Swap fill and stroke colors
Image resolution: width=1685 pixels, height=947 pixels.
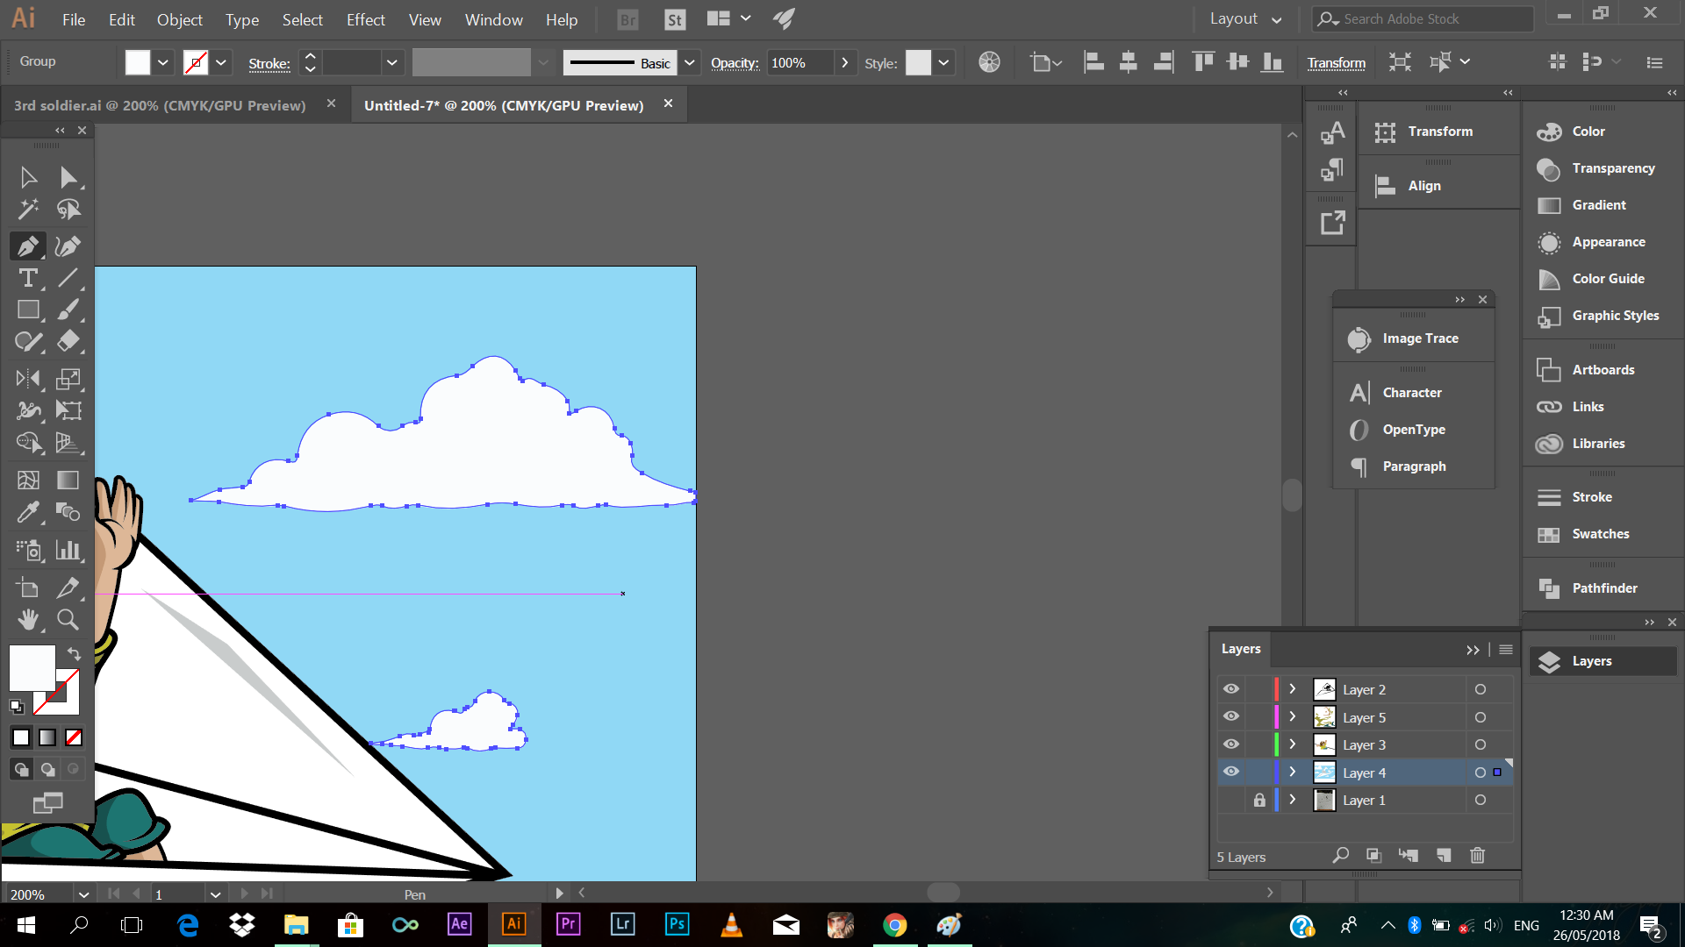75,654
